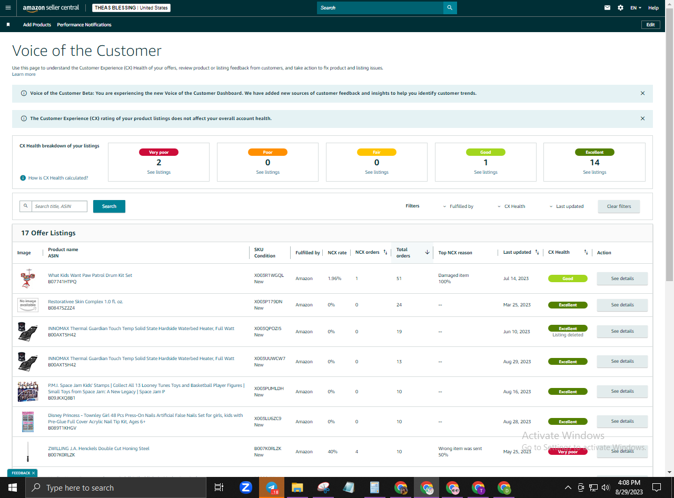Follow the Learn more link
This screenshot has height=498, width=674.
click(24, 74)
